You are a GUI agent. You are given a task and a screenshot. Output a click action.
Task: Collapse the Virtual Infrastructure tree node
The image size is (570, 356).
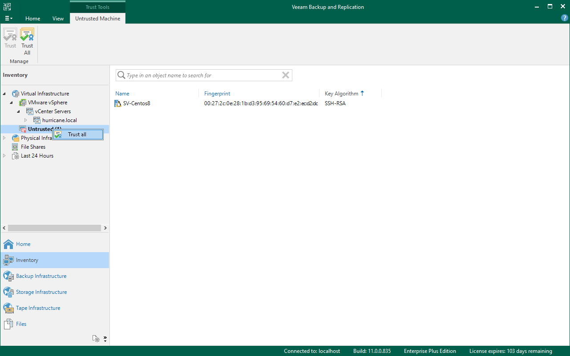4,94
